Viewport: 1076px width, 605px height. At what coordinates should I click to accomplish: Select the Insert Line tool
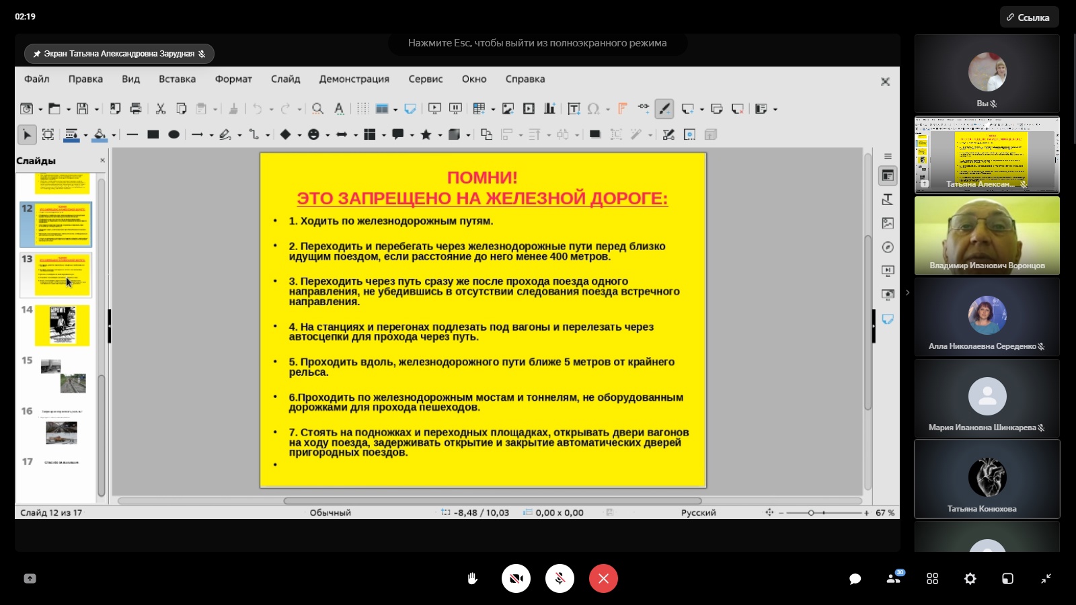coord(132,134)
